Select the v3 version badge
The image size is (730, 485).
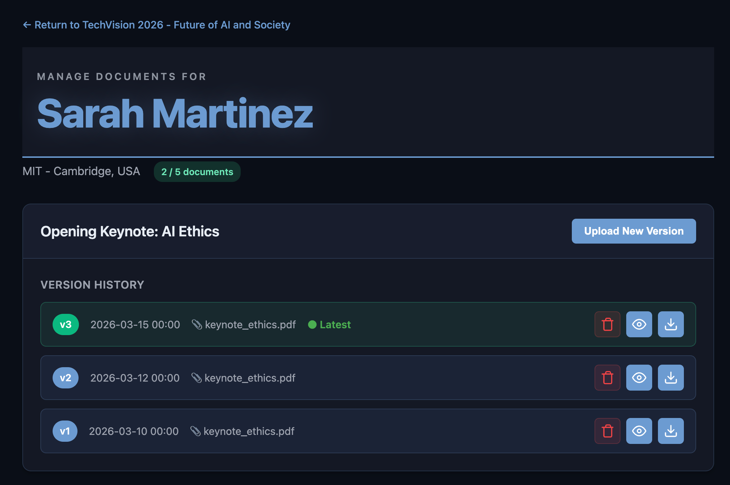(66, 324)
